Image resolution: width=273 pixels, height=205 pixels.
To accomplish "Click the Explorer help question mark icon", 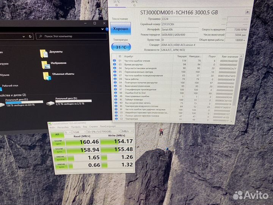I will [x=107, y=29].
